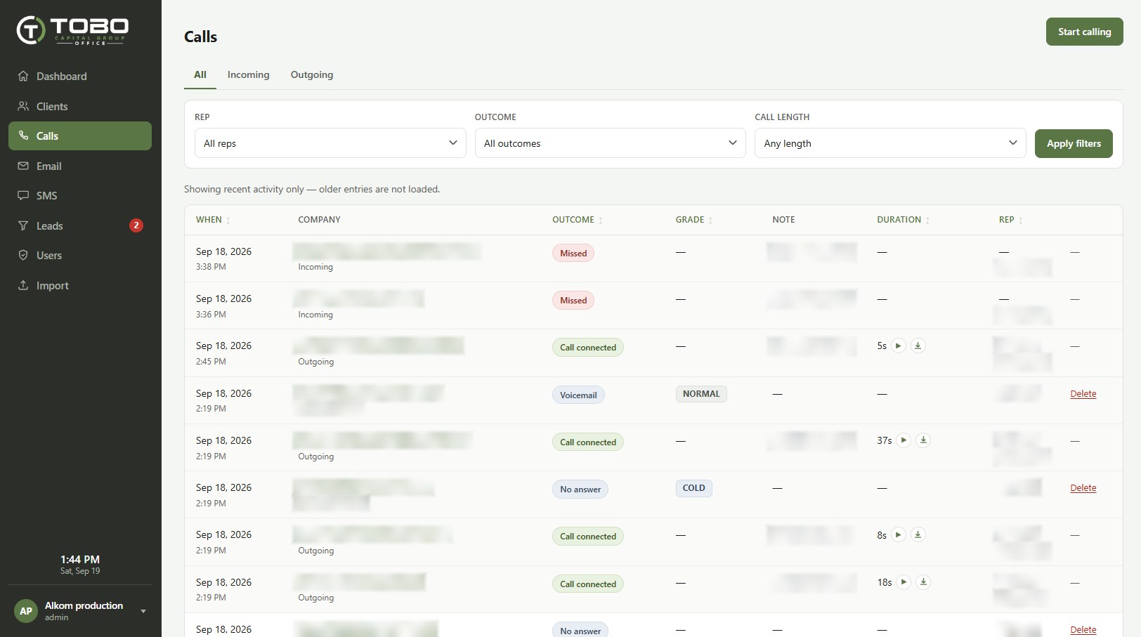This screenshot has width=1141, height=637.
Task: Open the Any length dropdown
Action: coord(890,143)
